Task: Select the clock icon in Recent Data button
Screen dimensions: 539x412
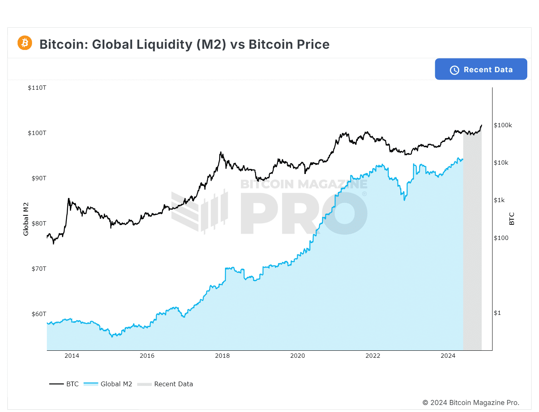Action: pyautogui.click(x=454, y=70)
